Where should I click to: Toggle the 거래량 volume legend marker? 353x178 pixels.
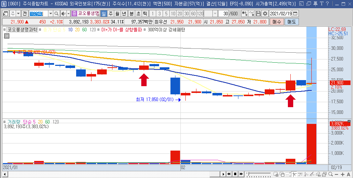(x=4, y=122)
